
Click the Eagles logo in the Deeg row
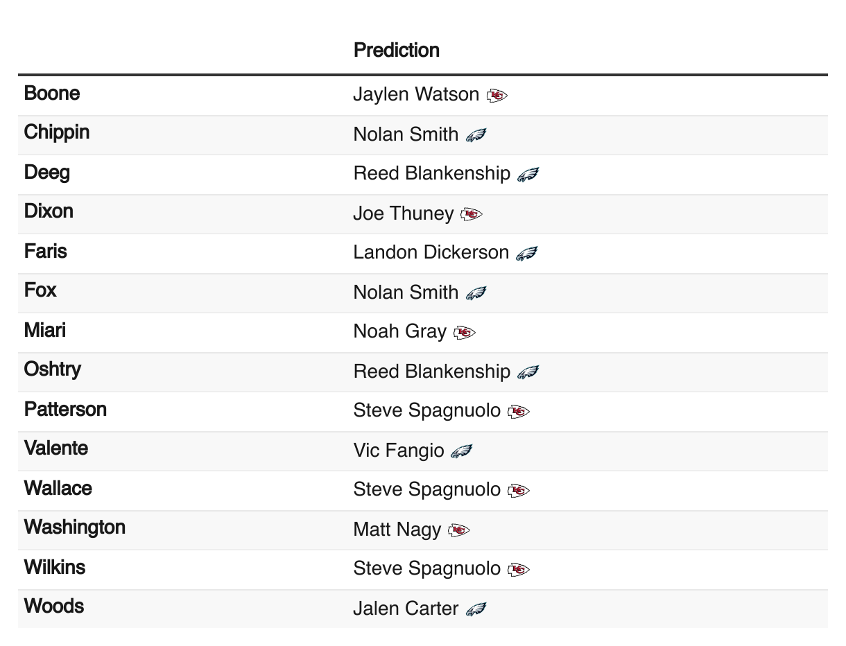[528, 174]
